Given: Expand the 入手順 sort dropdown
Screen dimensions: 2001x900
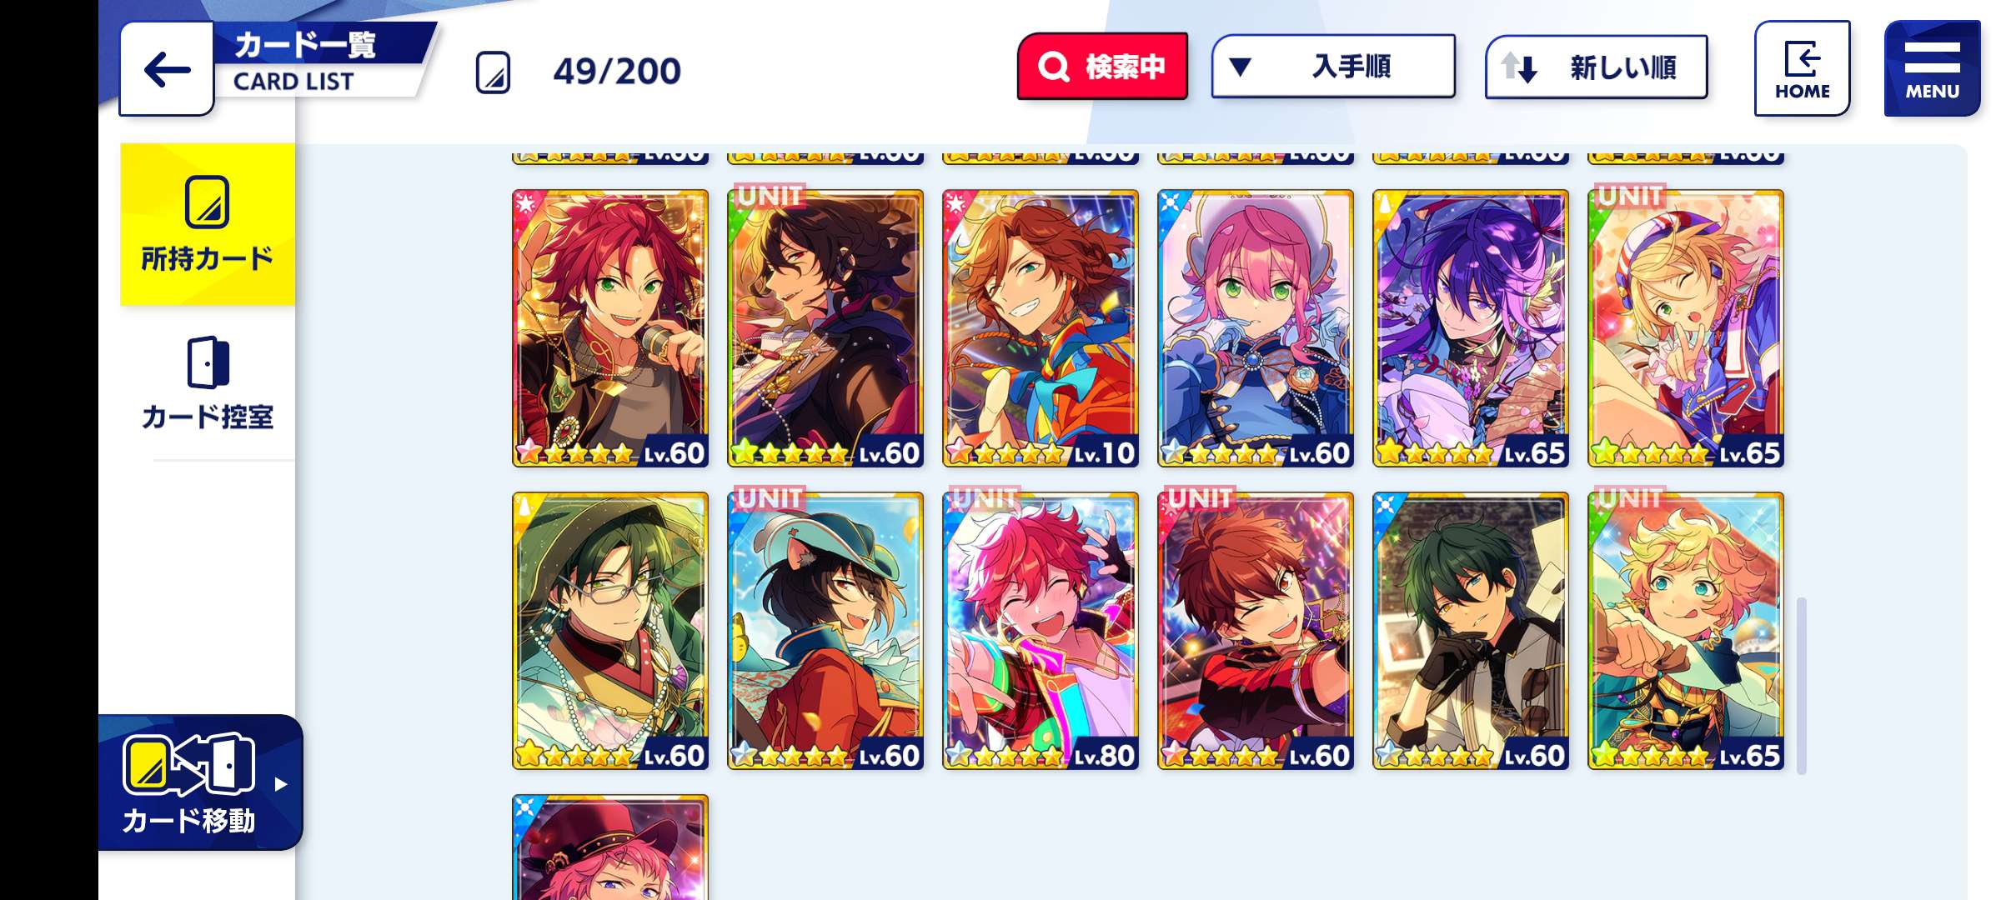Looking at the screenshot, I should click(1333, 67).
